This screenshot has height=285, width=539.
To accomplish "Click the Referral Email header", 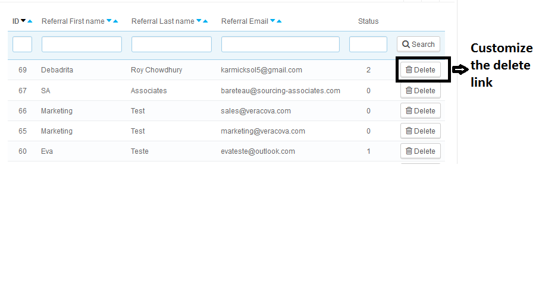I will coord(245,21).
